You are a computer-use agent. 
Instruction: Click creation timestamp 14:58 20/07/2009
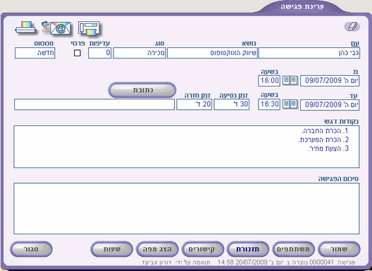click(242, 263)
